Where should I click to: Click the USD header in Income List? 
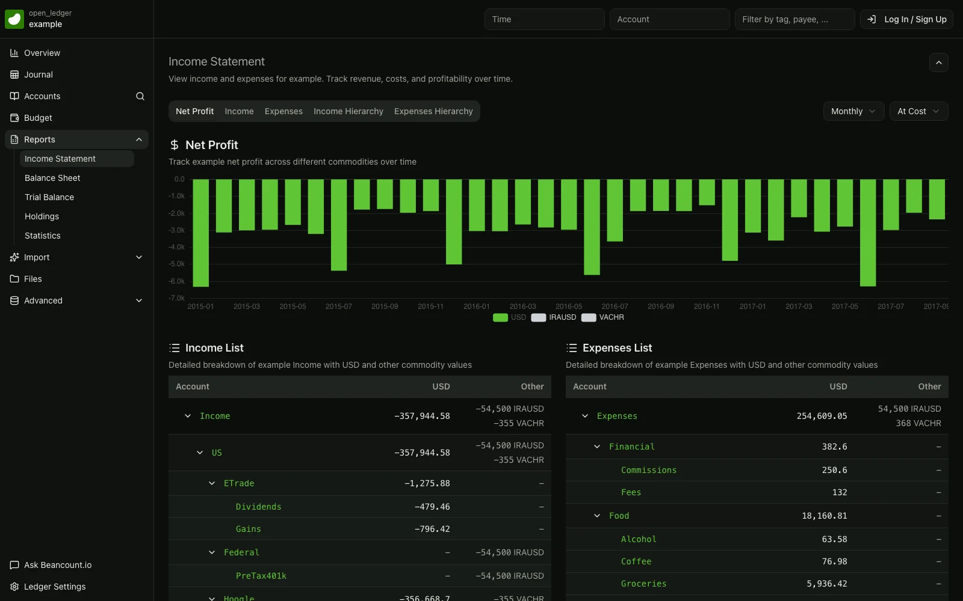(x=441, y=386)
